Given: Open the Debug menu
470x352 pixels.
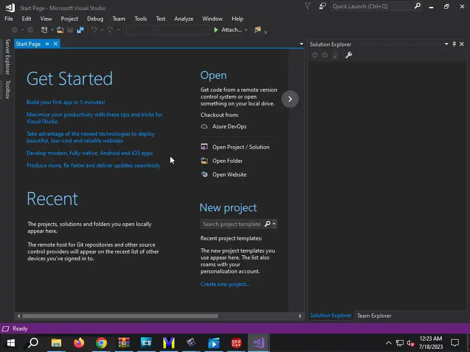Looking at the screenshot, I should 95,18.
